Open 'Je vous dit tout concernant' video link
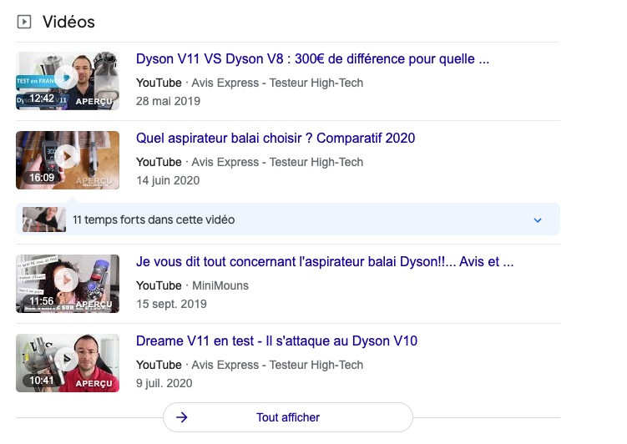 [325, 261]
